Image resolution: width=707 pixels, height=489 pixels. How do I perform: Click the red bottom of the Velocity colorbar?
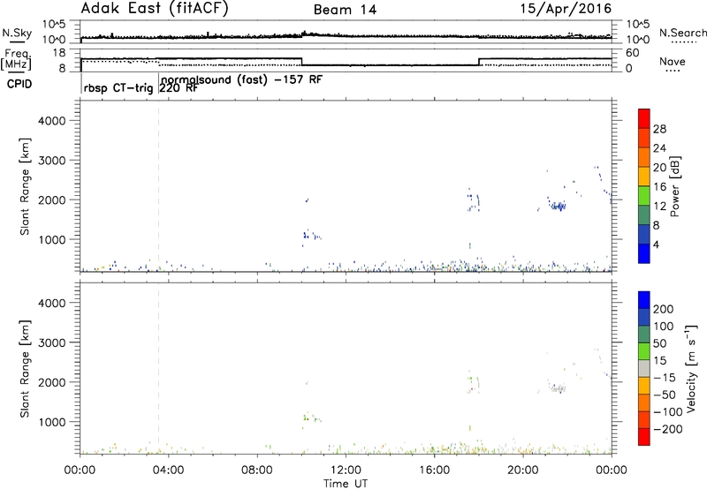tap(644, 437)
